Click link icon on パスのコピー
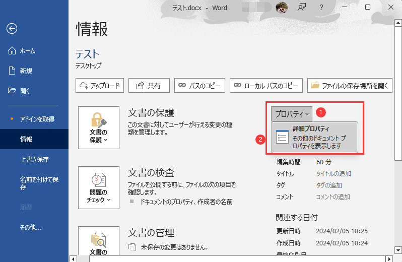The width and height of the screenshot is (402, 262). pyautogui.click(x=182, y=85)
